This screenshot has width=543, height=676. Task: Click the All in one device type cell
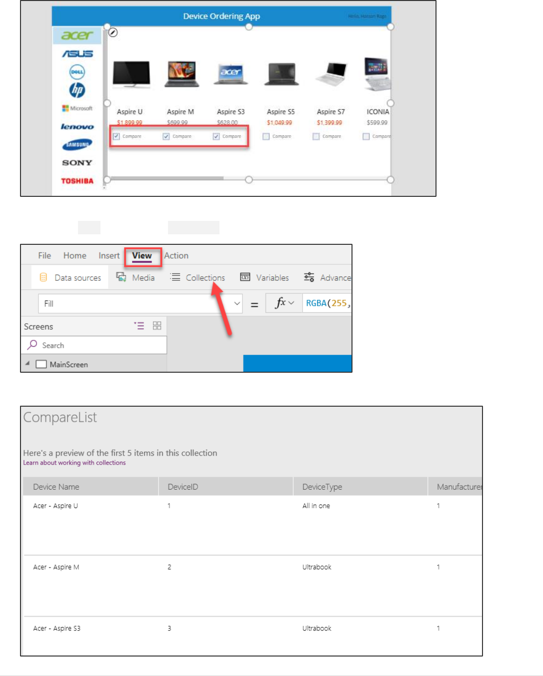point(316,506)
